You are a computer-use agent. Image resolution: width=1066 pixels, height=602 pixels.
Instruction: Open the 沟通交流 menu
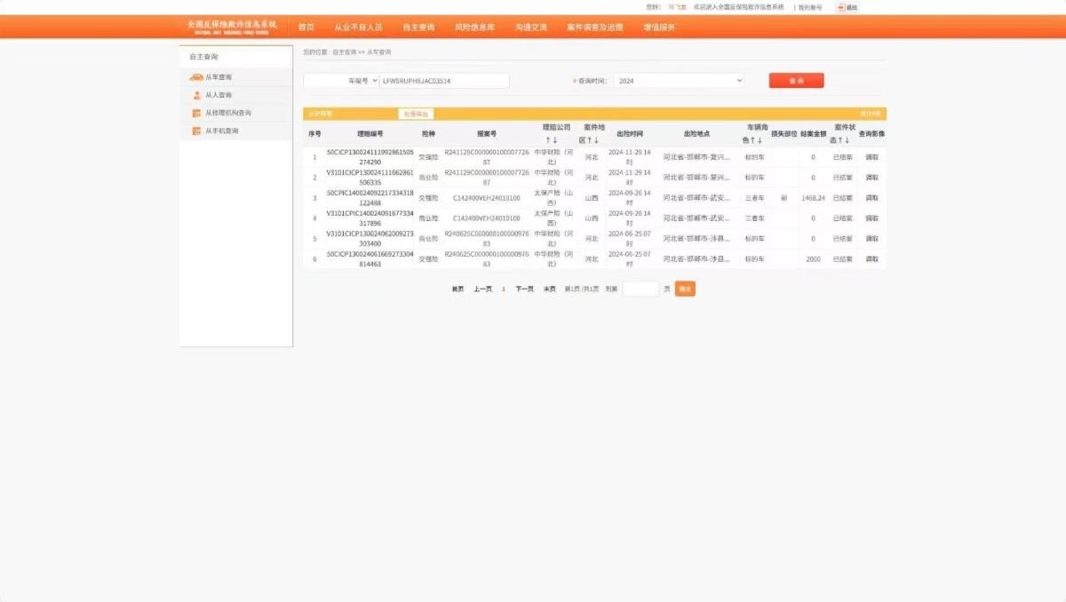[530, 28]
